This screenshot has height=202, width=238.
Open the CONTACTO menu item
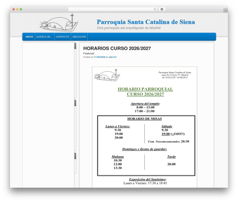(x=62, y=37)
